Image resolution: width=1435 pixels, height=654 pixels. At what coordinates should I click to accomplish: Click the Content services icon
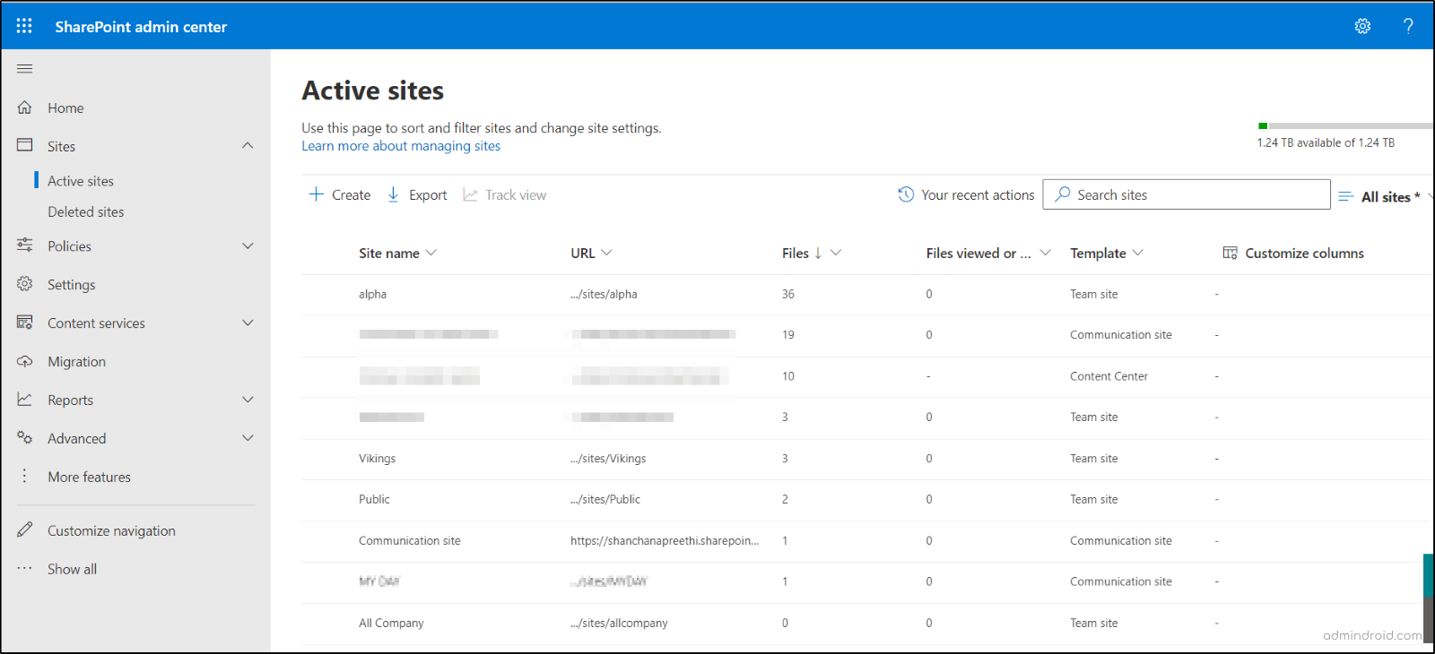[24, 322]
